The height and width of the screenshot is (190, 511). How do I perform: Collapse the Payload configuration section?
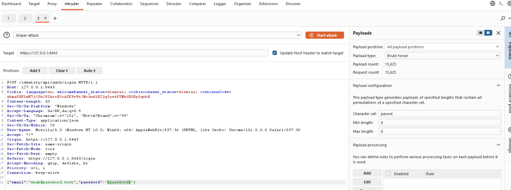(498, 85)
